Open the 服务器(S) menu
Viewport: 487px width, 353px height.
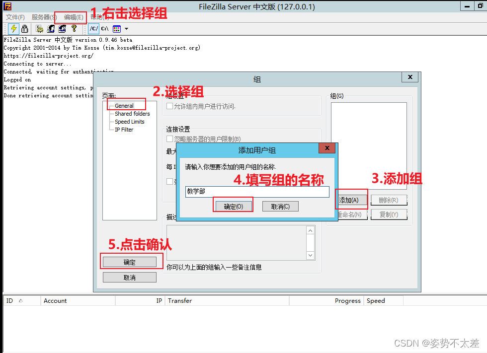coord(44,17)
